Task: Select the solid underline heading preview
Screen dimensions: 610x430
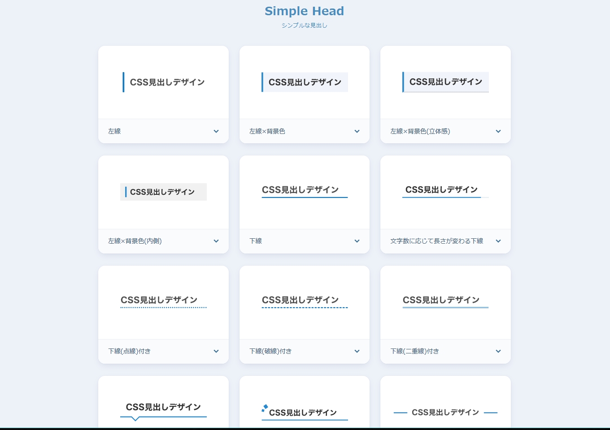Action: point(305,191)
